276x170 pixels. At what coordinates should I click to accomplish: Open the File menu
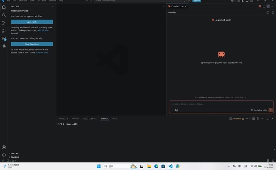[8, 1]
